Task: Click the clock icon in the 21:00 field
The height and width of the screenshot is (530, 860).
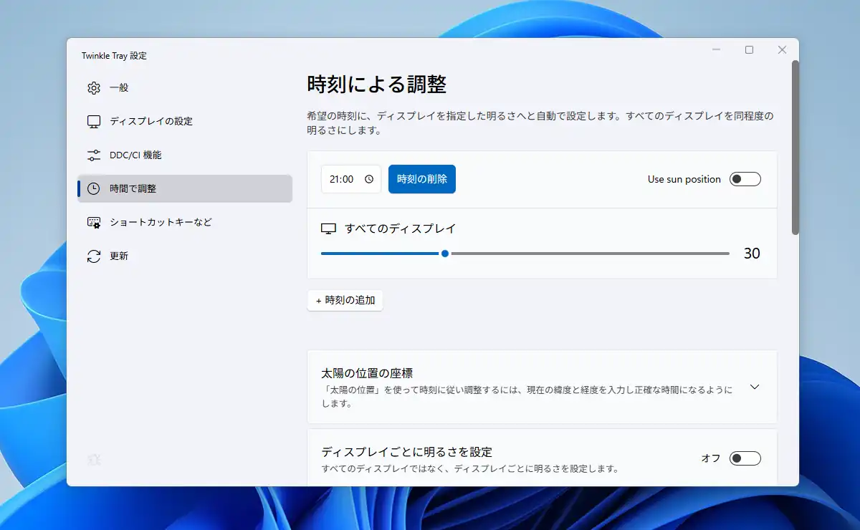Action: pos(369,180)
